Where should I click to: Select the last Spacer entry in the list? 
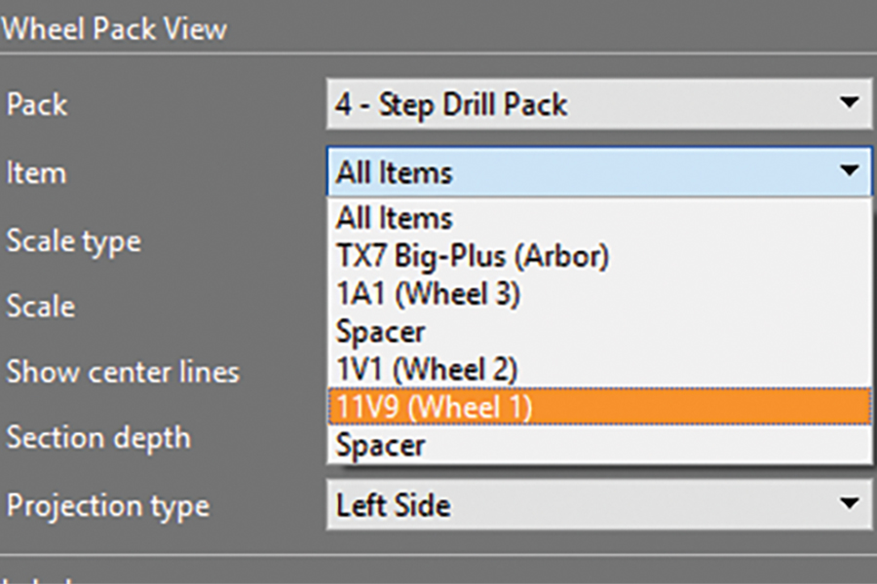click(x=381, y=446)
